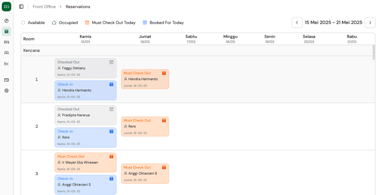
Task: Select room number 3 row label
Action: 37,174
